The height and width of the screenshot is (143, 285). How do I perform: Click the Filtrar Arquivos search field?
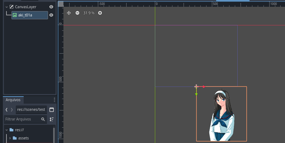pos(22,119)
